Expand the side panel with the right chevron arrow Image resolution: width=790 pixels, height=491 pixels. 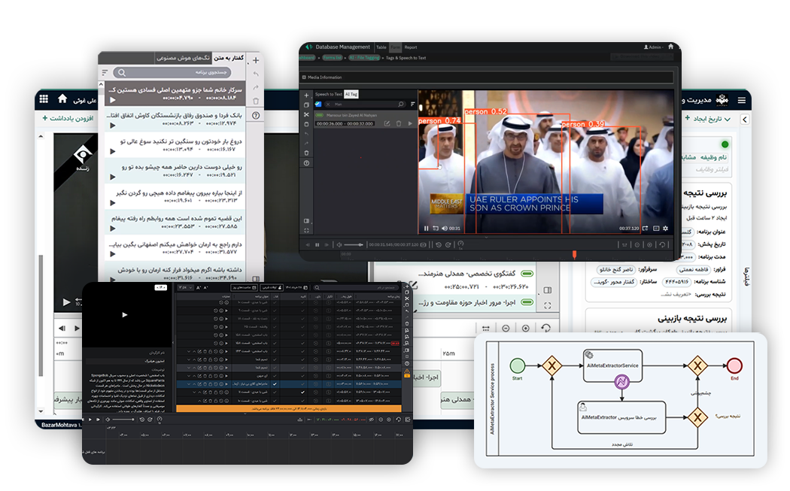coord(745,120)
